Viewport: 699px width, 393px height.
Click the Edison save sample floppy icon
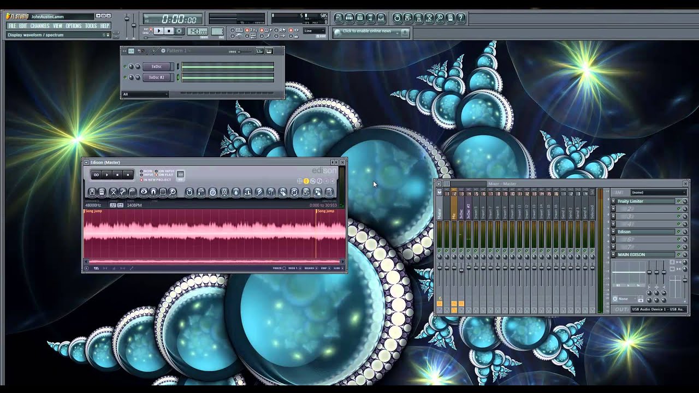click(92, 192)
